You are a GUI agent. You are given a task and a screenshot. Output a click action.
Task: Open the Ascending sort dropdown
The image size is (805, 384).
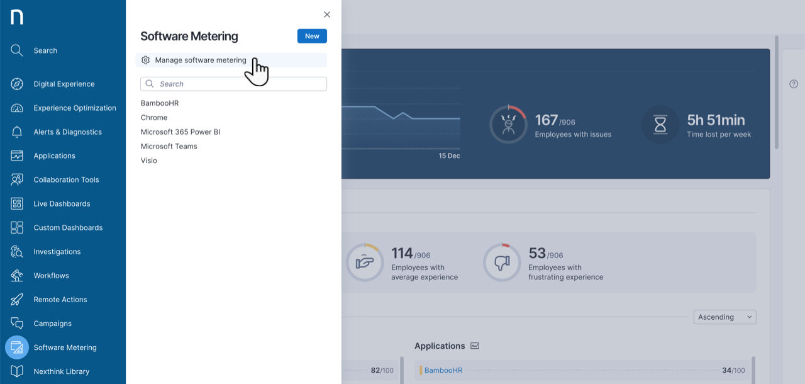tap(724, 317)
